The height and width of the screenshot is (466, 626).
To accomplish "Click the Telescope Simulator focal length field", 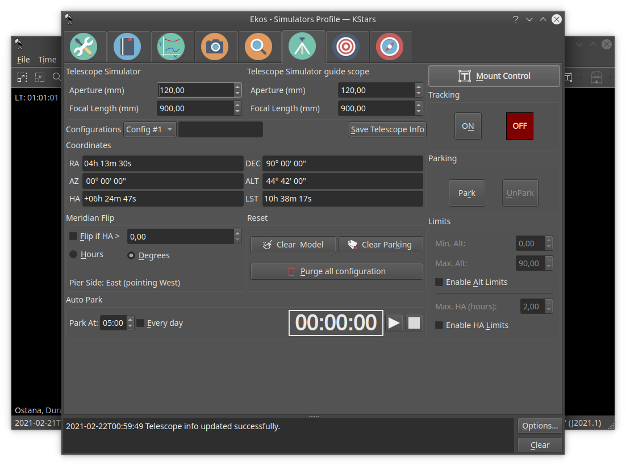I will pyautogui.click(x=195, y=108).
